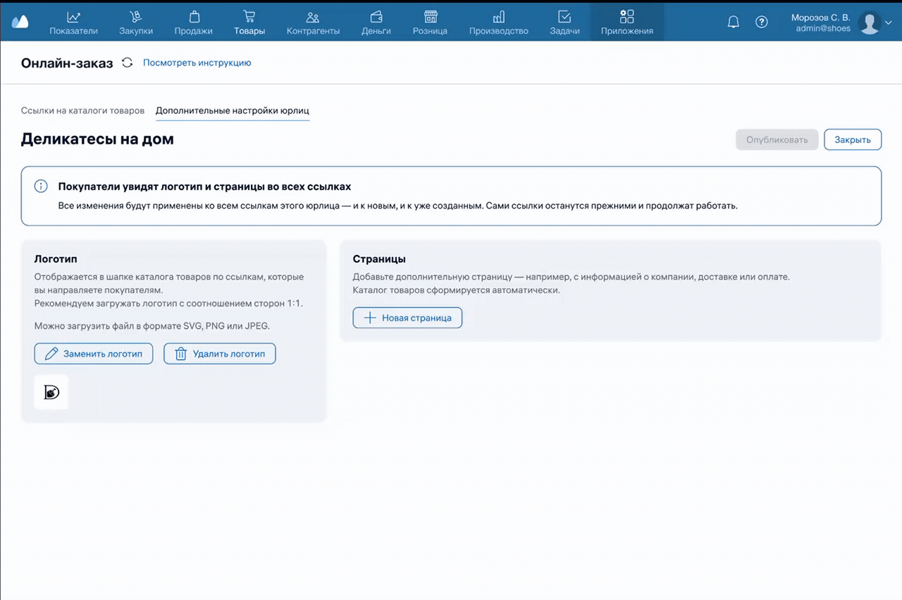Refresh the Онлайн-заказ page
The image size is (902, 600).
tap(127, 63)
